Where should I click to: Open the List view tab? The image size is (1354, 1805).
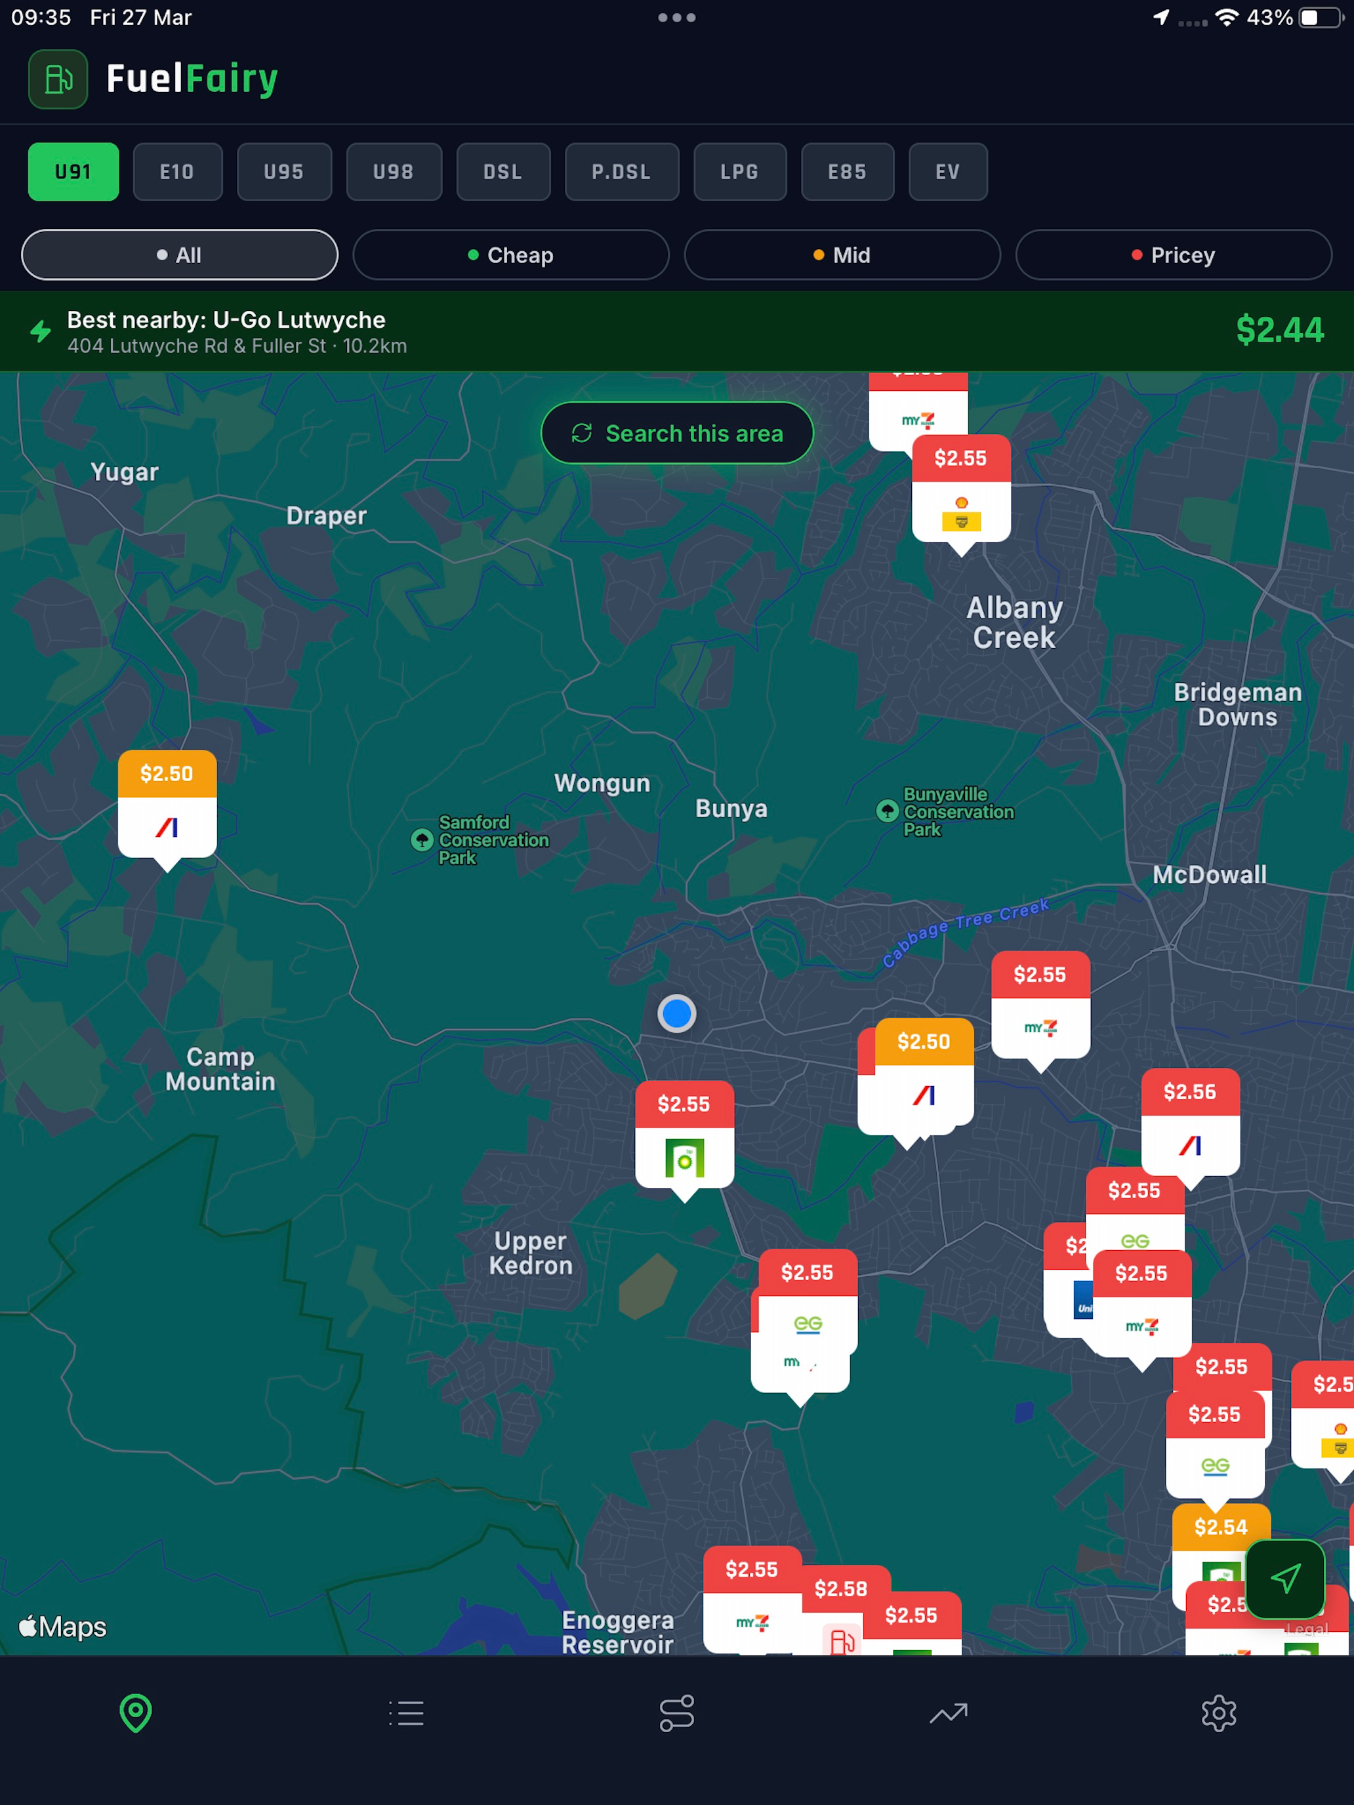[407, 1713]
